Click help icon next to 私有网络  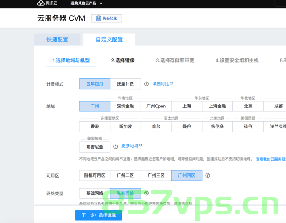[x=146, y=193]
